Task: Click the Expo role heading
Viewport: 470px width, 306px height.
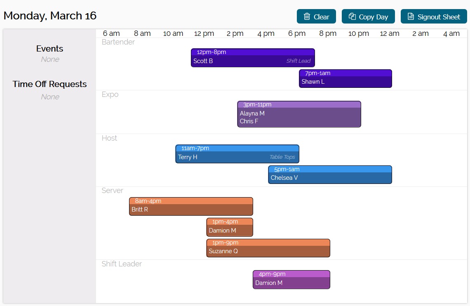Action: point(110,94)
